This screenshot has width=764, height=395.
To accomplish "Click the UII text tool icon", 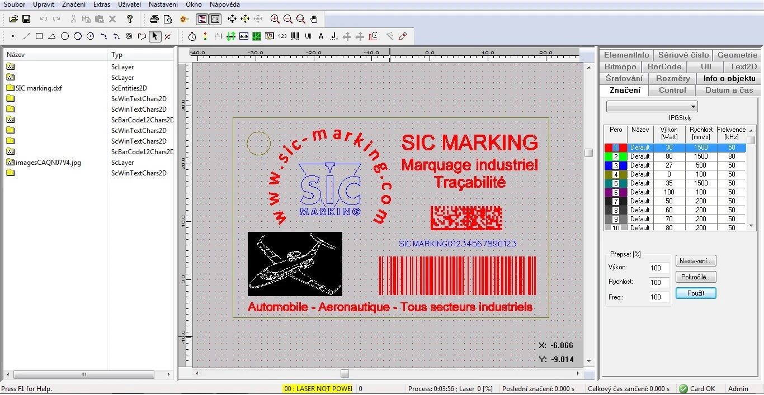I will coord(308,36).
